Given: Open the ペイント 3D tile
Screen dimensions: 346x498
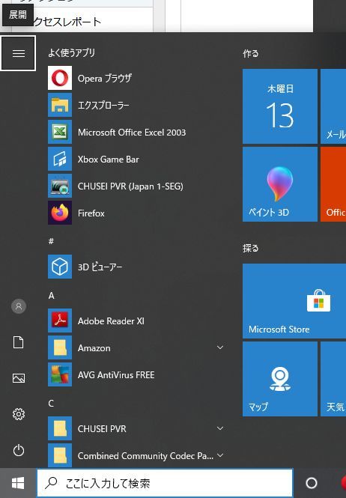Looking at the screenshot, I should pyautogui.click(x=280, y=184).
